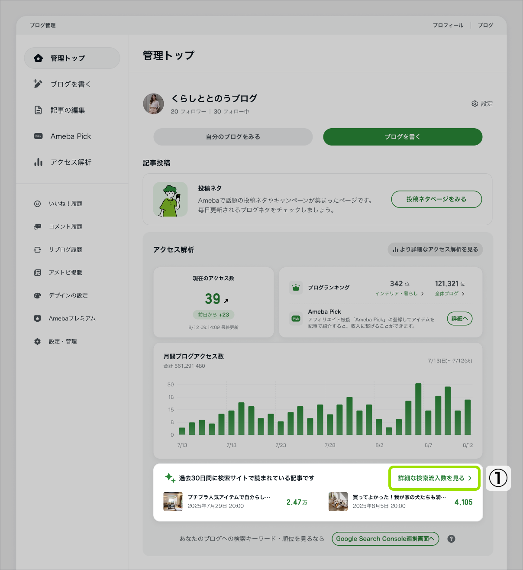
Task: Click the 前日から +23 badge
Action: [213, 315]
